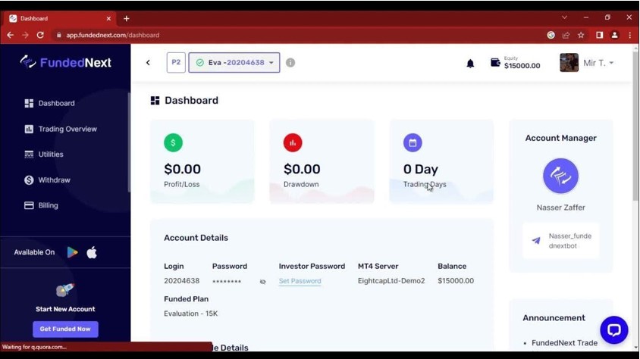This screenshot has width=640, height=359.
Task: Click the Set Password link
Action: point(300,281)
